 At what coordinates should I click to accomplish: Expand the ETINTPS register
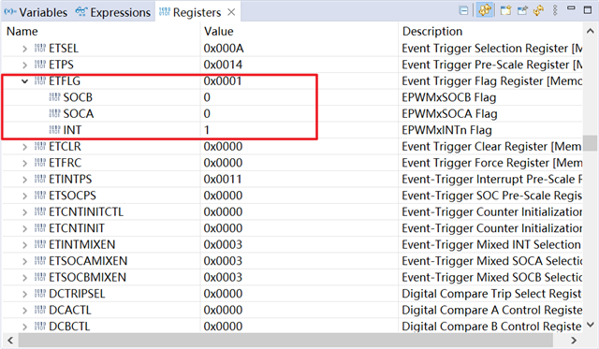tap(25, 180)
